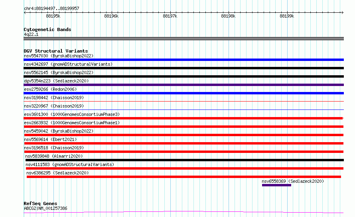Select the red nsv3196518 variant bar

pyautogui.click(x=184, y=152)
